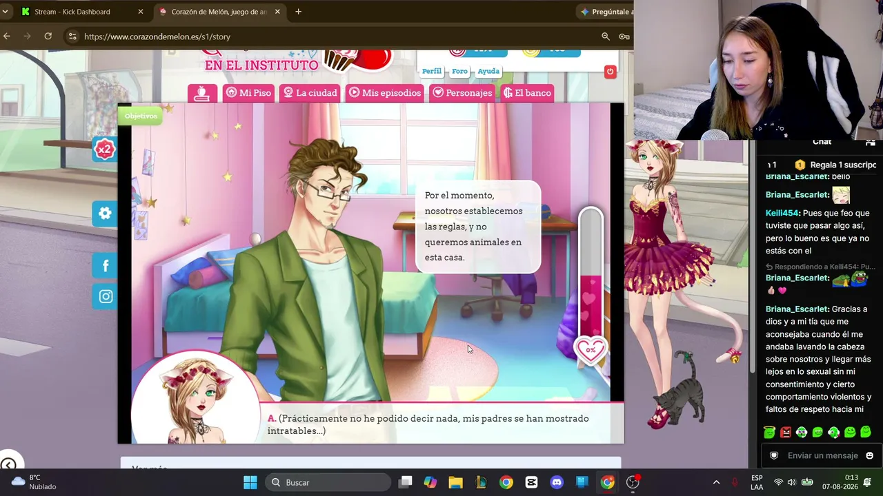Viewport: 883px width, 496px height.
Task: Reload the page with browser refresh icon
Action: [48, 37]
